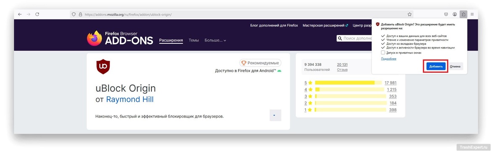Viewport: 492px width, 152px height.
Task: Select the 3-star rating bar
Action: tap(350, 96)
